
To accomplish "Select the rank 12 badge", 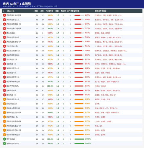I will click(4, 64).
